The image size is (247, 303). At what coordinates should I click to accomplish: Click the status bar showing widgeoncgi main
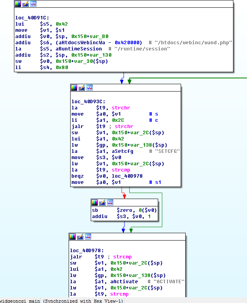[x=62, y=301]
